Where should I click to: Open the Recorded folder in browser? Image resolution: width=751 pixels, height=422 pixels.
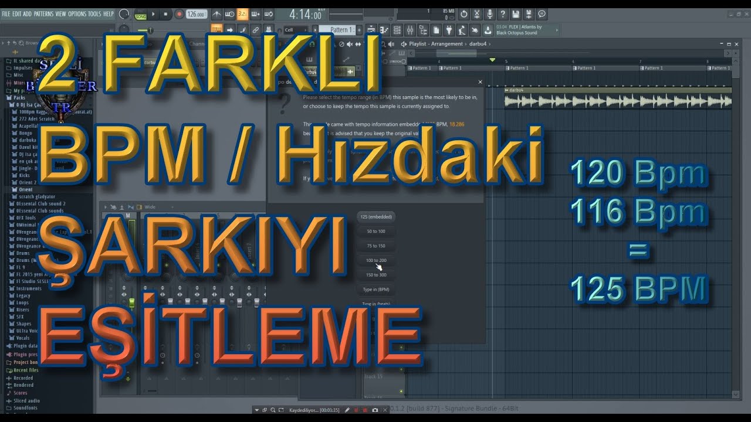pyautogui.click(x=20, y=378)
